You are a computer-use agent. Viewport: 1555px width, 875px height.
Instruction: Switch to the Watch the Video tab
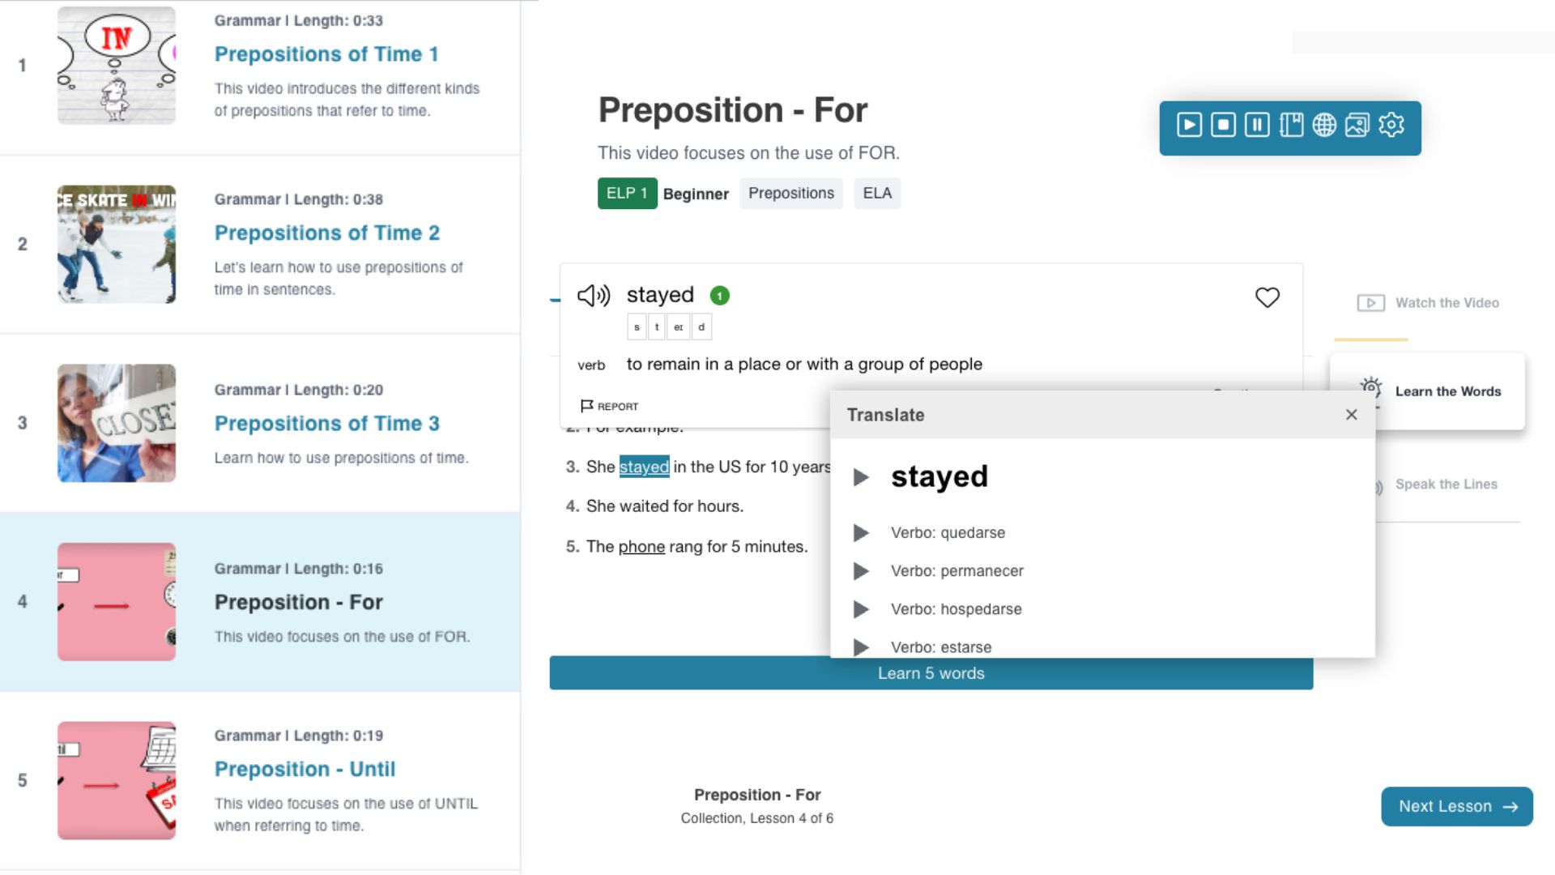pos(1429,303)
